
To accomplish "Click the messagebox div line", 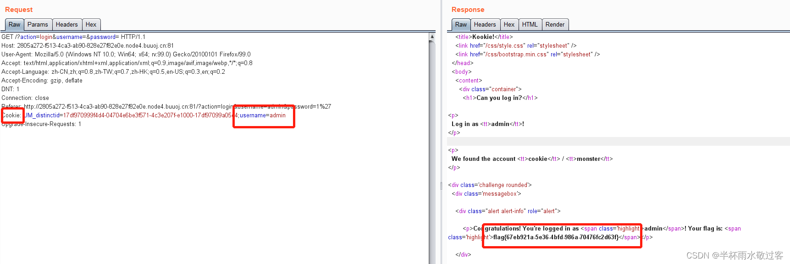I will [x=486, y=194].
